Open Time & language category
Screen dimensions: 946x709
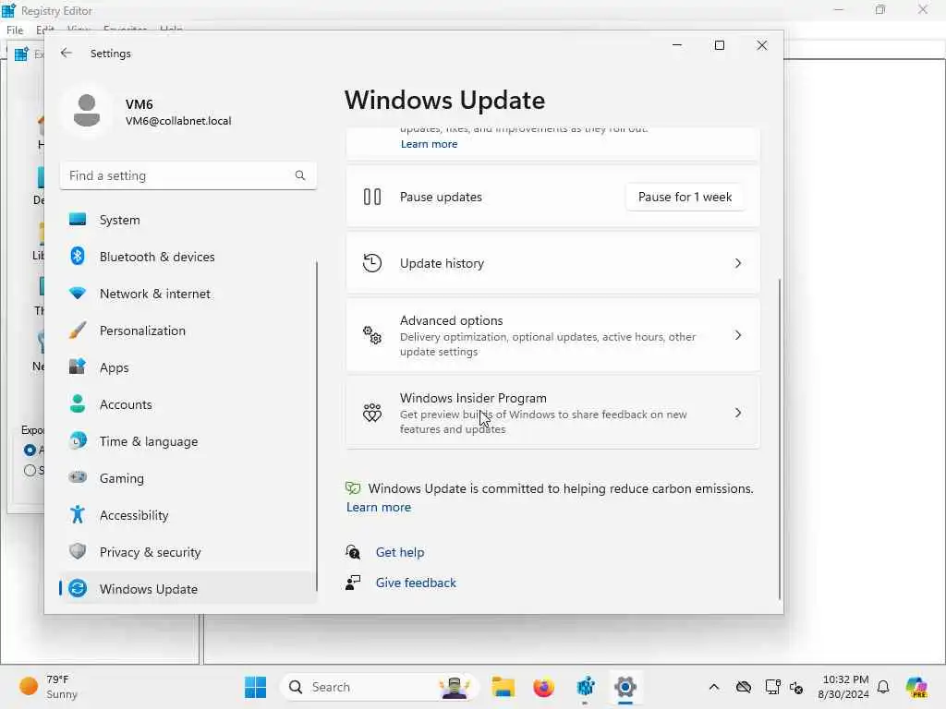coord(188,441)
